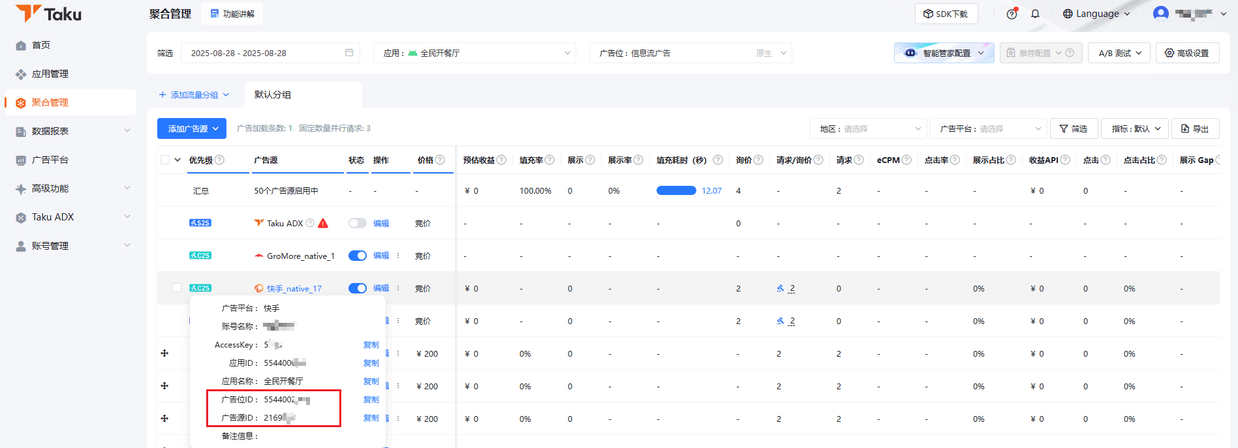Click help icon next to 询价
The width and height of the screenshot is (1238, 448).
(x=758, y=160)
